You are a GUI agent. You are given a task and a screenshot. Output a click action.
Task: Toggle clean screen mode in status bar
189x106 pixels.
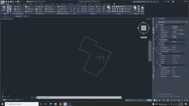click(185, 100)
